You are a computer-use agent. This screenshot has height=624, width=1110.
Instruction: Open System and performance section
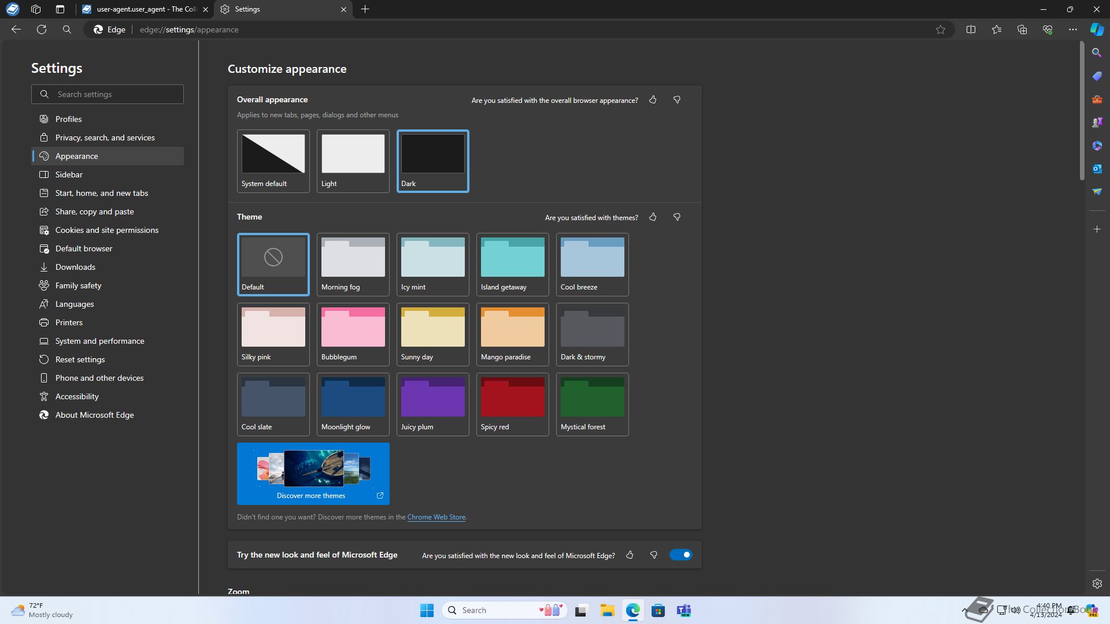point(108,341)
